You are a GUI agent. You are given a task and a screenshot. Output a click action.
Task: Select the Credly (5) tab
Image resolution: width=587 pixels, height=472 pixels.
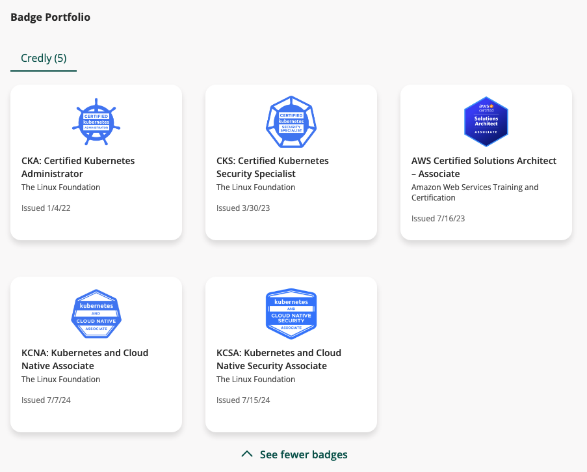click(x=44, y=58)
